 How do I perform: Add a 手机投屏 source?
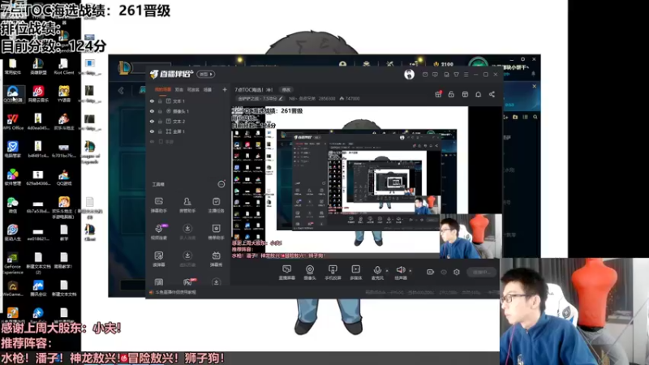pos(333,273)
